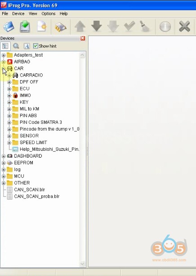The image size is (196, 276).
Task: Expand the log folder
Action: coord(4,170)
